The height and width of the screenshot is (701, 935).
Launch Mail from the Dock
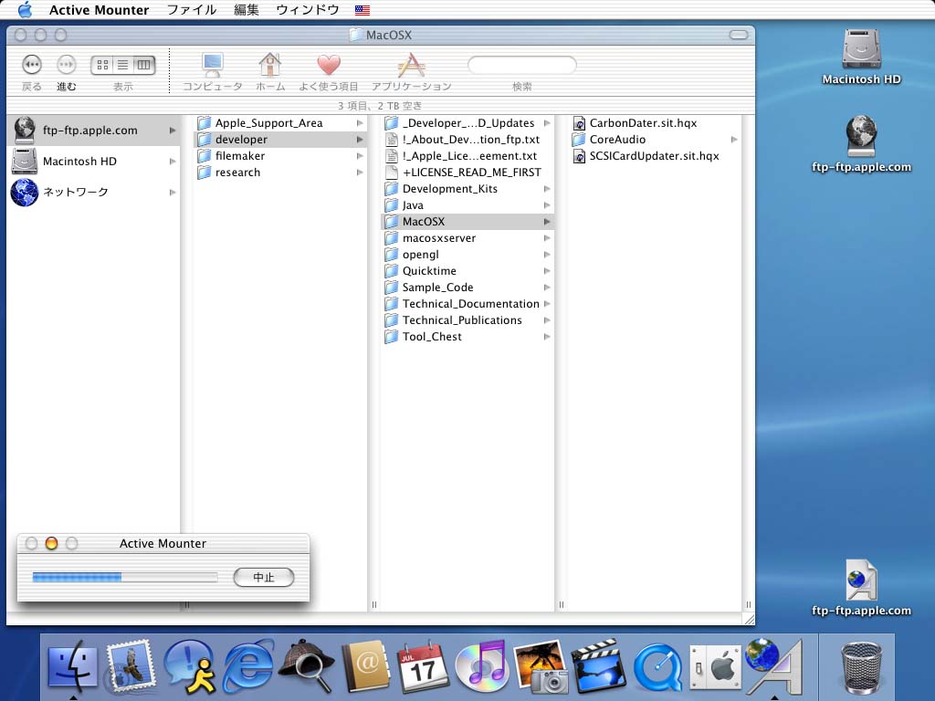[x=131, y=664]
